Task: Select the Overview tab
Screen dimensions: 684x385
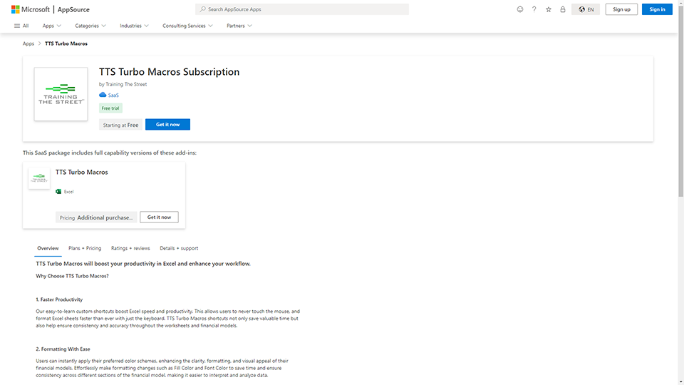Action: click(x=48, y=248)
